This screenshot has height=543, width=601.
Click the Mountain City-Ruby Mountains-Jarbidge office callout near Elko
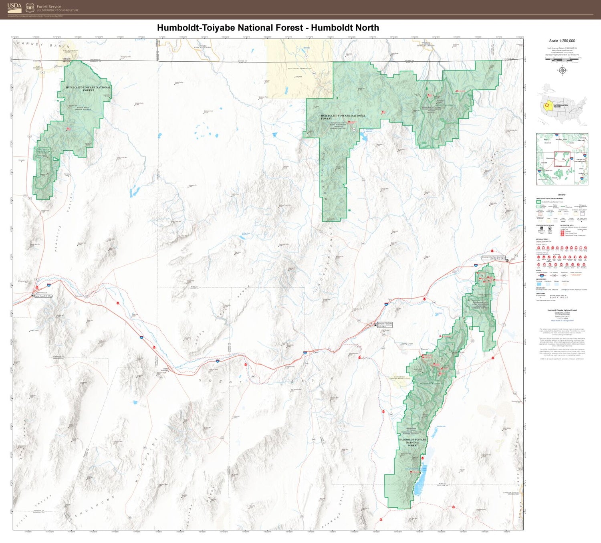pos(385,325)
